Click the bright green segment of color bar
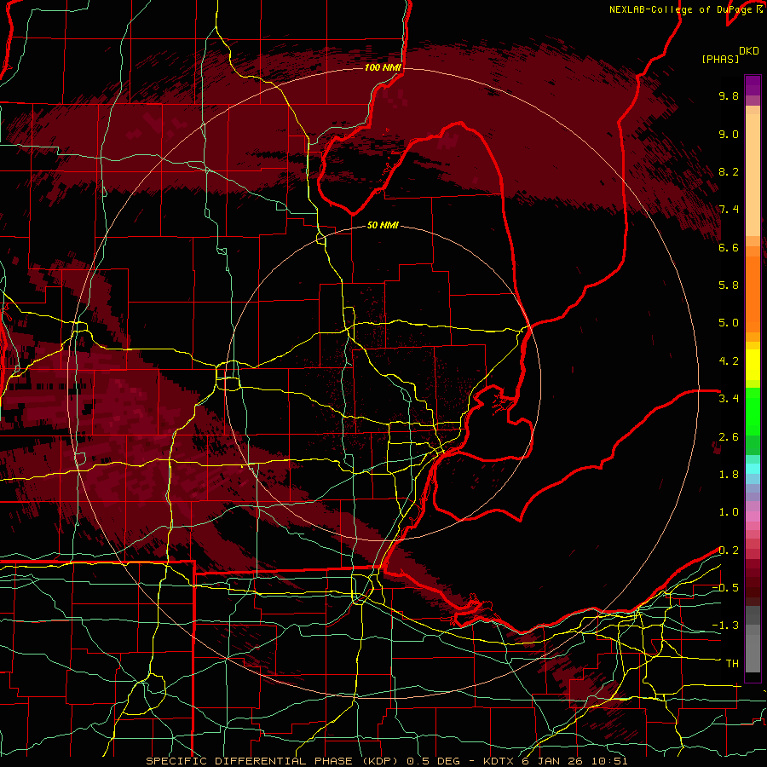 pyautogui.click(x=753, y=412)
